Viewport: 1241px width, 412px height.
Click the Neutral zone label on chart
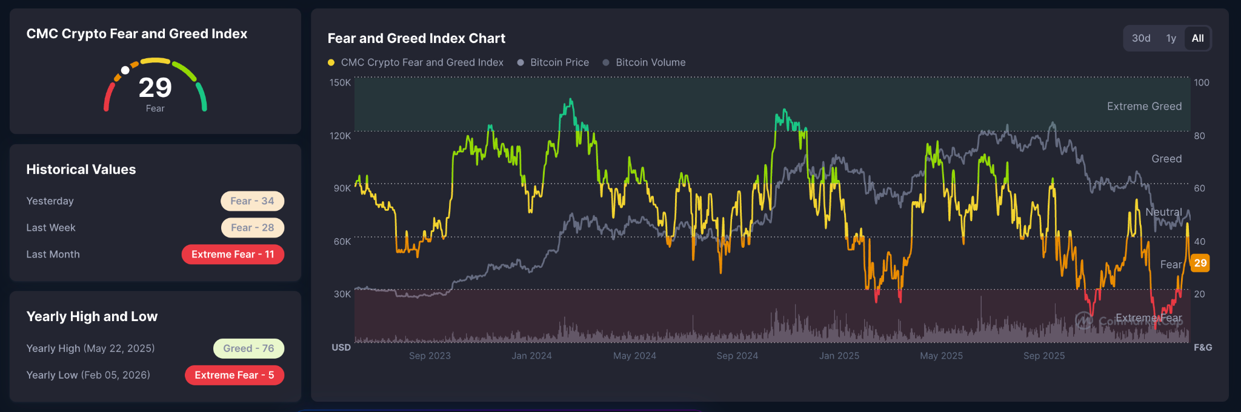point(1163,212)
